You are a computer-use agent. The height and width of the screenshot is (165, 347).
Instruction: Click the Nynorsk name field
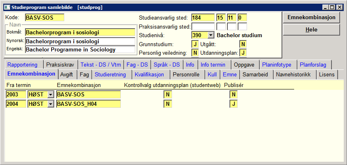coord(80,41)
